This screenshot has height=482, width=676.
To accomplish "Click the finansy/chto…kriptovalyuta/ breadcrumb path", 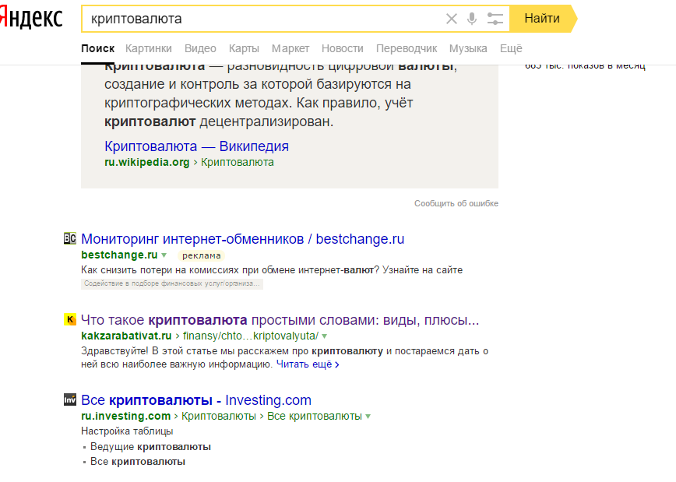I will [x=251, y=336].
